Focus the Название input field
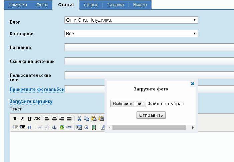234x162 pixels. pos(149,48)
